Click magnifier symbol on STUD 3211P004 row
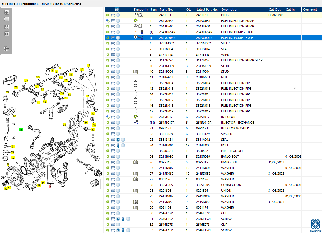322x233 pixels. 135,72
